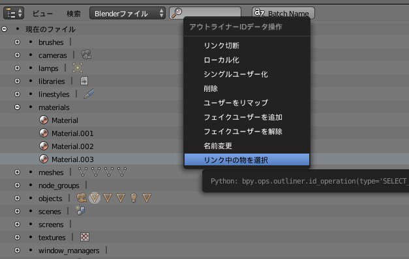Choose リンク切断 from the context menu

(x=247, y=46)
